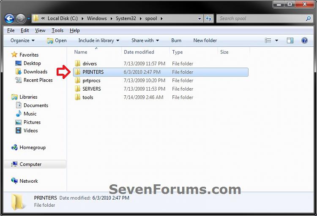Open the recent pages dropdown arrow
This screenshot has height=216, width=317.
coord(28,19)
